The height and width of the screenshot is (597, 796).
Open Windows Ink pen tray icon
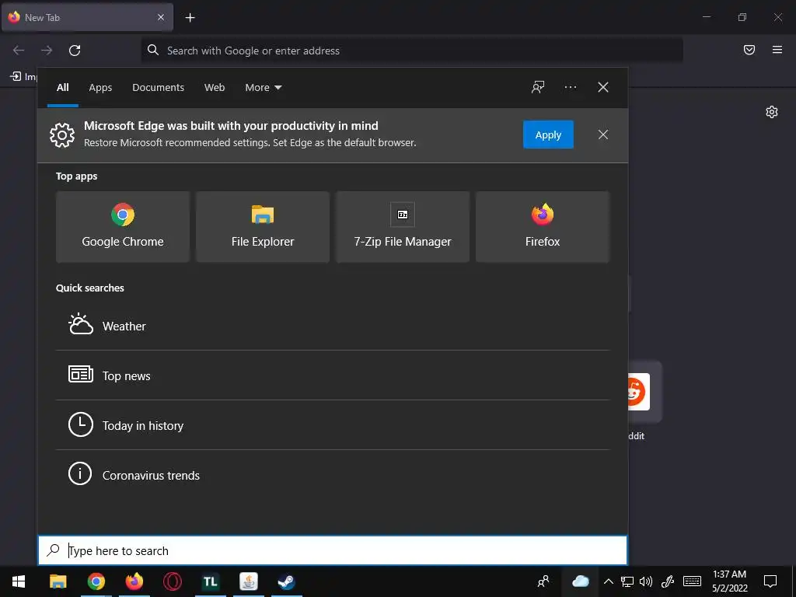click(x=668, y=581)
